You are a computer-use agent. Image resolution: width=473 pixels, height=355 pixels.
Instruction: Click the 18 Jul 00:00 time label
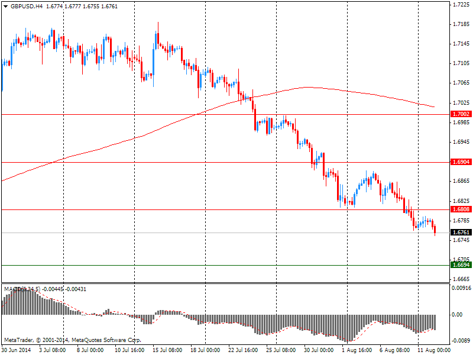point(205,350)
